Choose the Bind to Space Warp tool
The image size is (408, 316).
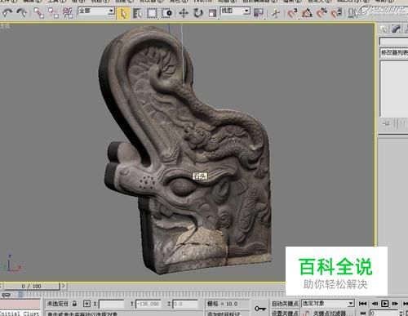[x=68, y=13]
